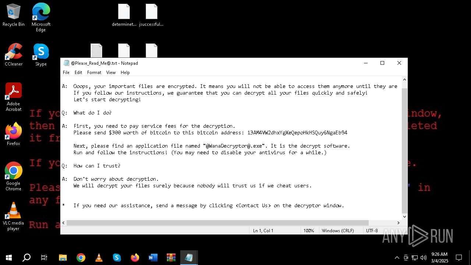Screen dimensions: 471x265
Task: Open the Notepad Help menu
Action: tap(125, 73)
